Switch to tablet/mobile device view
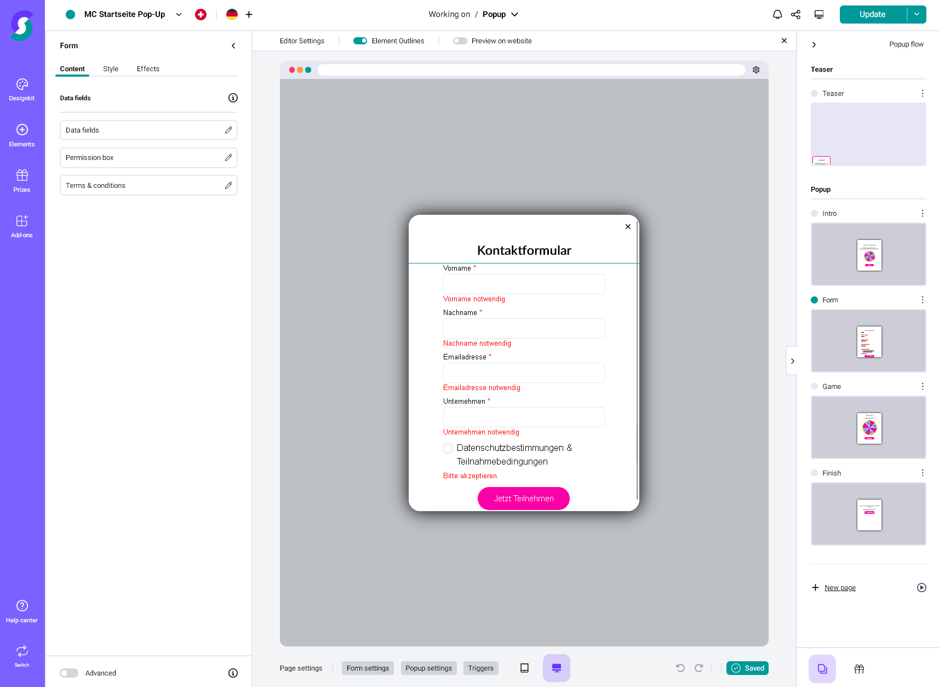 point(524,668)
